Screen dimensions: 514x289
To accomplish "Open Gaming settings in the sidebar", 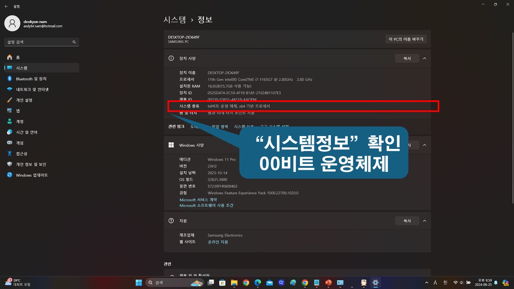I will tap(42, 143).
